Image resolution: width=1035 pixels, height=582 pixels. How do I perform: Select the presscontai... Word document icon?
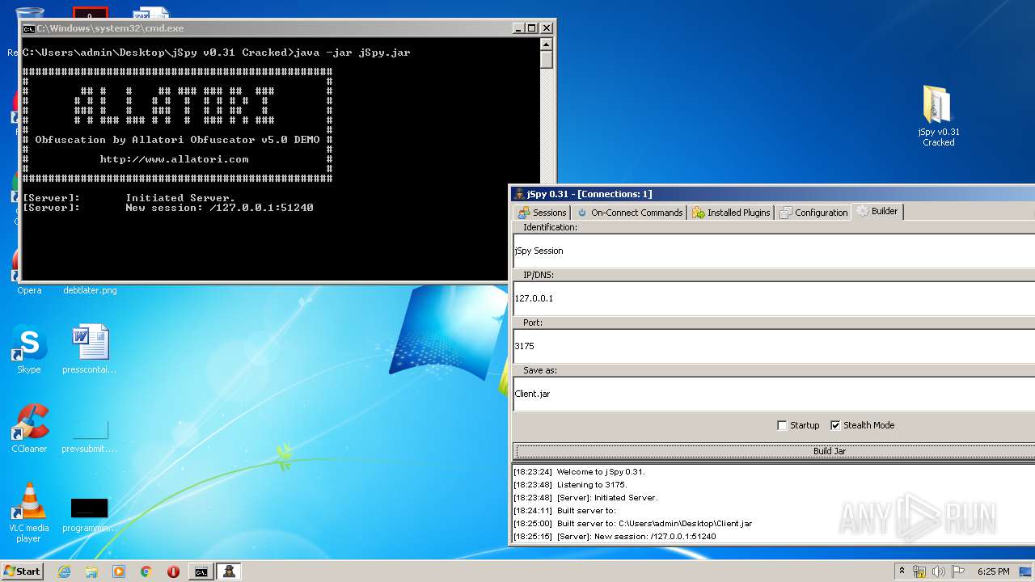pyautogui.click(x=90, y=350)
